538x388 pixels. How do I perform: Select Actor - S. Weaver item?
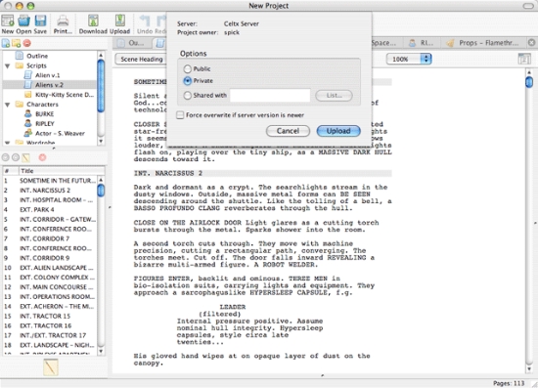(x=60, y=133)
